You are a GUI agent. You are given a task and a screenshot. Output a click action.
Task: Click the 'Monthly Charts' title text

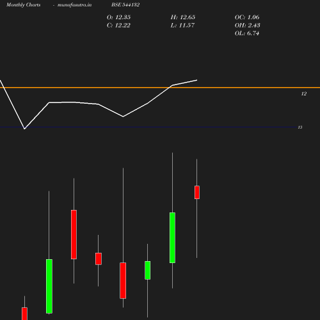point(24,4)
